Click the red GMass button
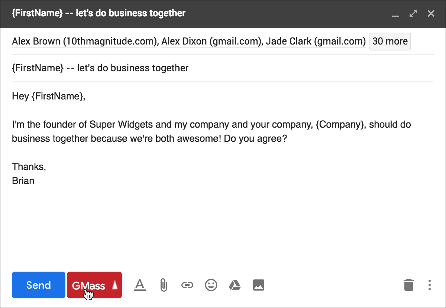Screen dimensions: 446x308 coord(88,285)
